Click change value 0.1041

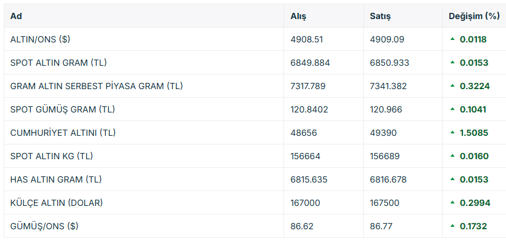click(x=473, y=109)
